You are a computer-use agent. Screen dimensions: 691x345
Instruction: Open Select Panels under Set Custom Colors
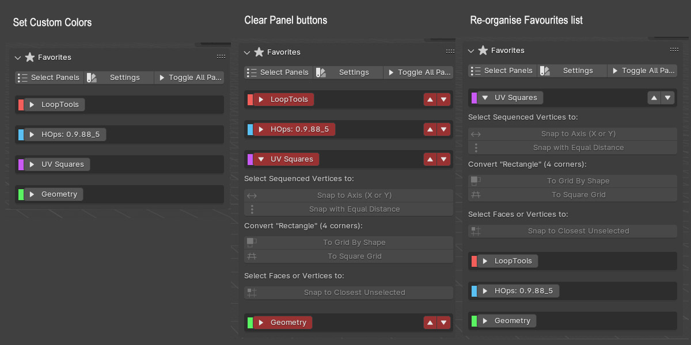[x=50, y=78]
